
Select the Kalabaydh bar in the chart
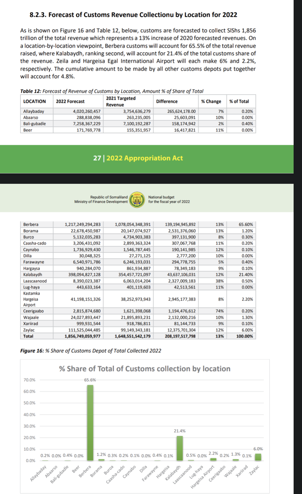click(x=180, y=448)
